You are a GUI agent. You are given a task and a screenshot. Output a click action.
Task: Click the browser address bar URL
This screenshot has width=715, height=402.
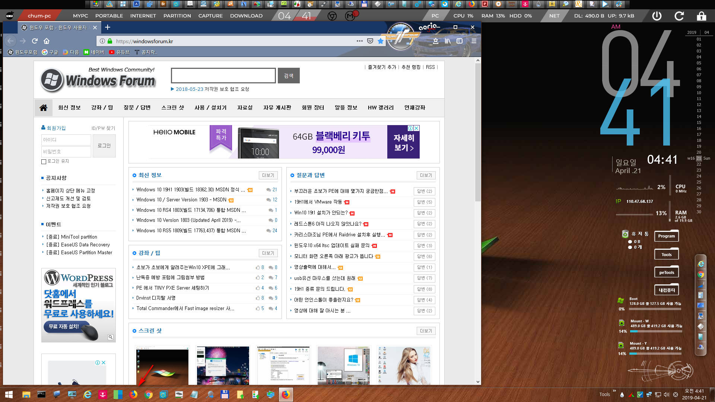(144, 41)
